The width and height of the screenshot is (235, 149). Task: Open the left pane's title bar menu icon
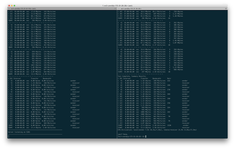click(x=115, y=9)
